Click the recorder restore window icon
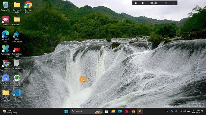This screenshot has width=206, height=115. click(x=166, y=3)
